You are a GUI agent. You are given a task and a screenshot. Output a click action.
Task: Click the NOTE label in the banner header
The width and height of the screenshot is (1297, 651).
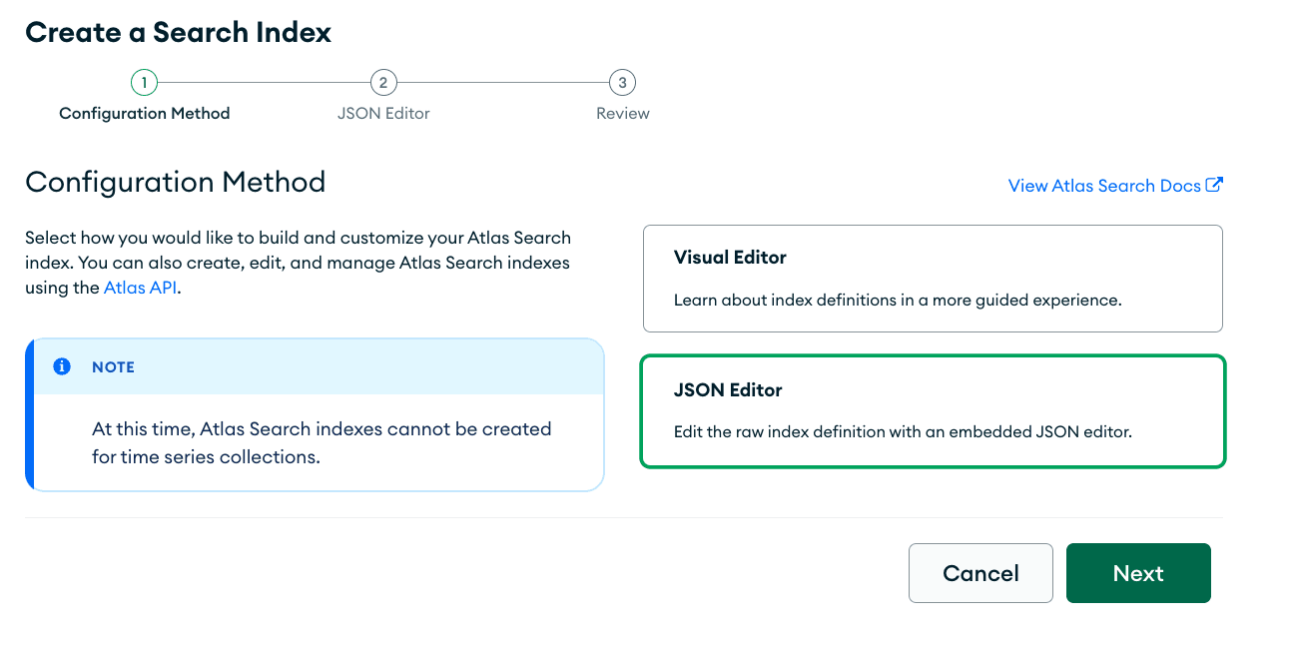coord(113,367)
